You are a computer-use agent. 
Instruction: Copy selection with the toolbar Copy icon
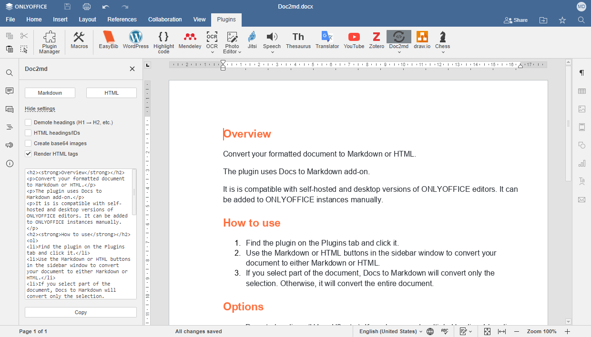10,36
